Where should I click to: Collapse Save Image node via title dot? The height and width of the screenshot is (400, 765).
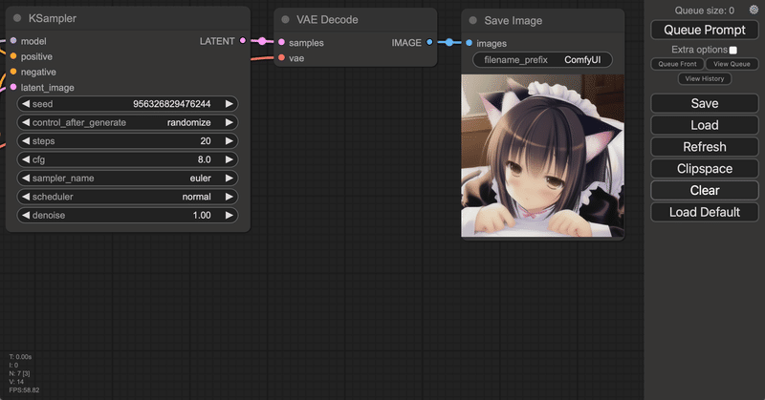472,20
